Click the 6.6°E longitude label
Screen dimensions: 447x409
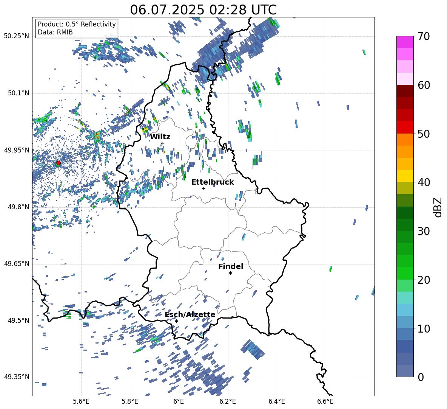[x=325, y=402]
